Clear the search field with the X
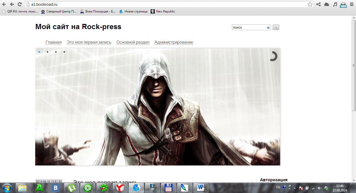 click(268, 28)
